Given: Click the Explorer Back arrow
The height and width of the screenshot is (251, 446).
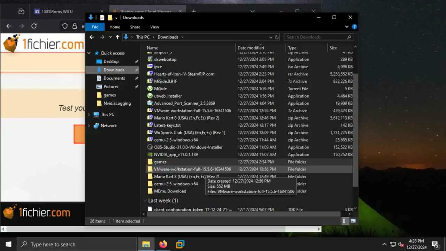Looking at the screenshot, I should tap(92, 37).
